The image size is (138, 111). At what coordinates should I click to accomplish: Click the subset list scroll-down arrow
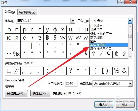click(130, 48)
